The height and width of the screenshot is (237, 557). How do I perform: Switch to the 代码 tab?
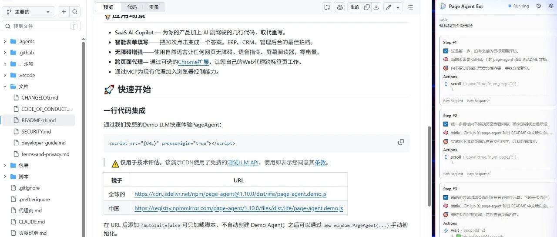point(132,7)
